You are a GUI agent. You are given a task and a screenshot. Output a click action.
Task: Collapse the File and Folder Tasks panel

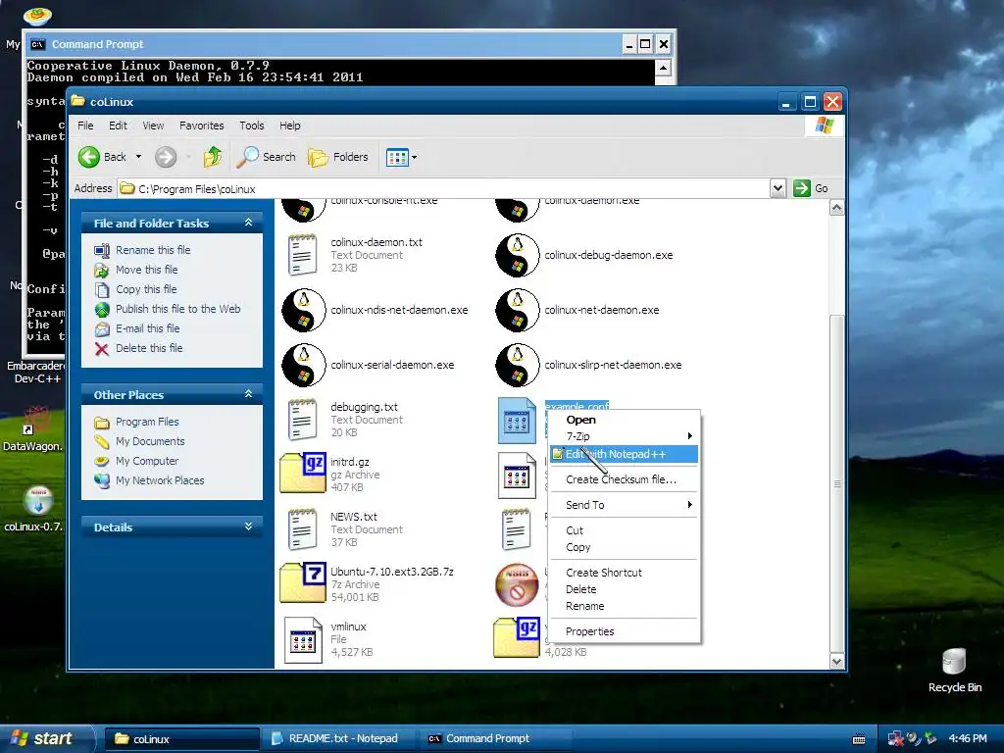(248, 223)
